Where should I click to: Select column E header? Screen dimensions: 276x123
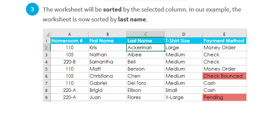(225, 34)
